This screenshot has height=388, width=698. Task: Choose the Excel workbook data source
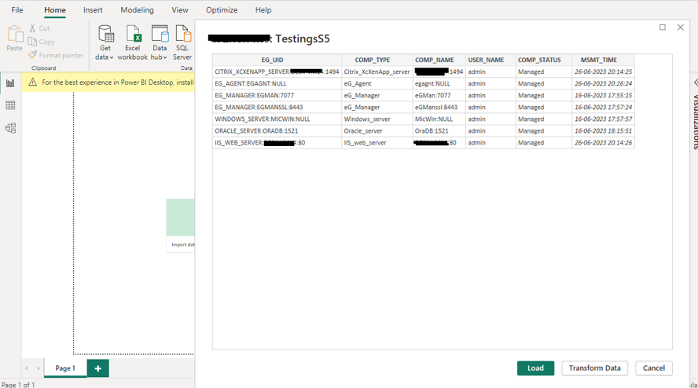click(x=133, y=42)
